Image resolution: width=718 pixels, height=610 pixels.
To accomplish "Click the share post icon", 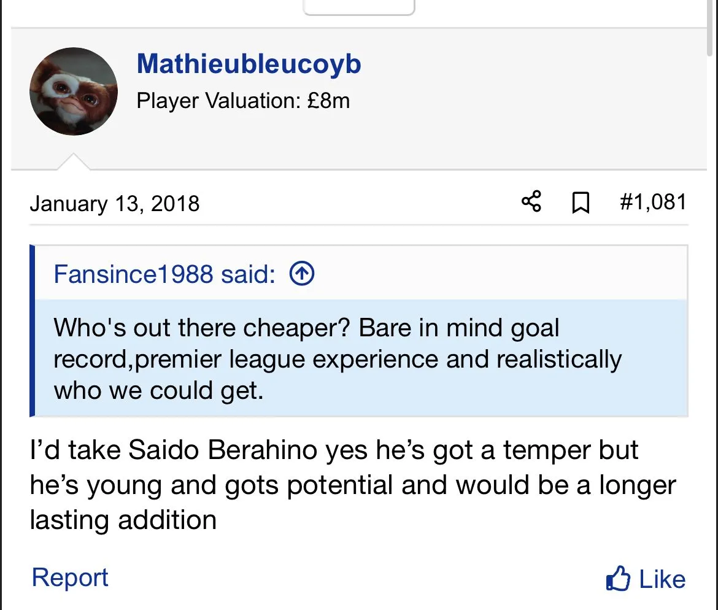I will click(x=531, y=202).
